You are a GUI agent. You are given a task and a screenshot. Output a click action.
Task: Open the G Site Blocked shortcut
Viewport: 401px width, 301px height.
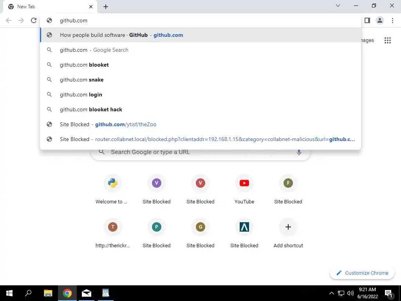coord(200,234)
